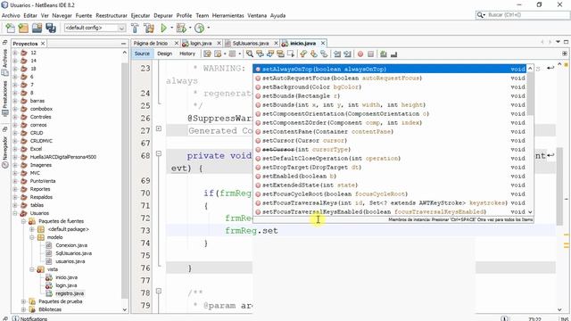Click editor Find Selection magnifier icon
Screen dimensions: 571x321
coord(250,53)
